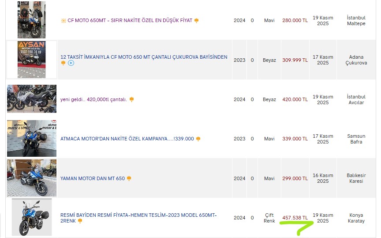Open RESMİ BAYİDEN RESMİ FİYATA listing

click(x=138, y=218)
